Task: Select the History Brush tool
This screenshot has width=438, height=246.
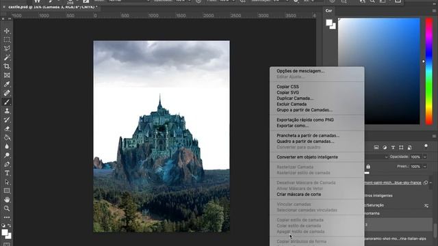Action: (7, 120)
